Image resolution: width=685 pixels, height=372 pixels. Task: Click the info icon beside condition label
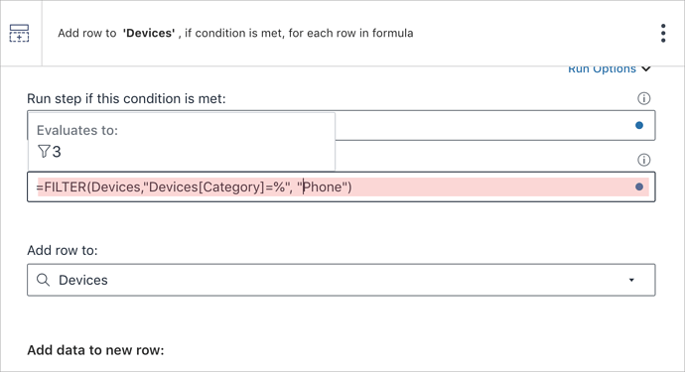[x=643, y=98]
